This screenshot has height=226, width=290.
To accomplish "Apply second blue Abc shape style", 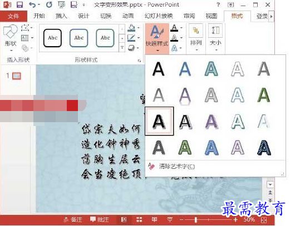I will 79,38.
